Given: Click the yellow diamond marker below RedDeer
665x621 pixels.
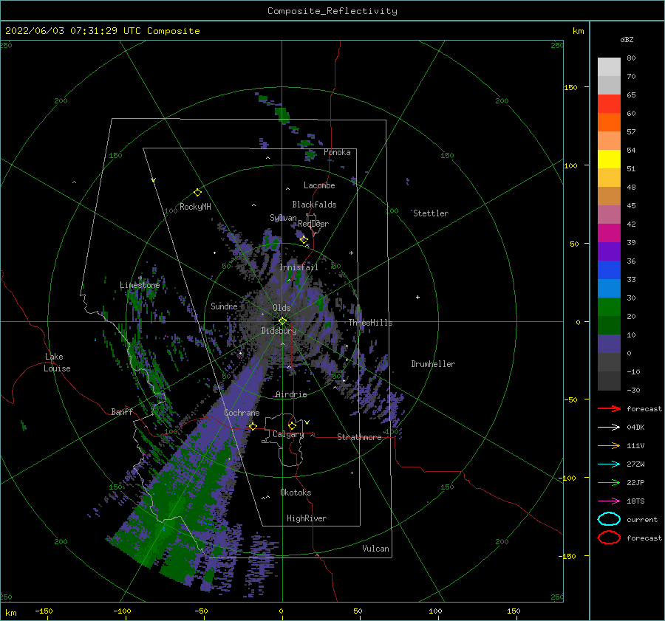Looking at the screenshot, I should pyautogui.click(x=304, y=239).
